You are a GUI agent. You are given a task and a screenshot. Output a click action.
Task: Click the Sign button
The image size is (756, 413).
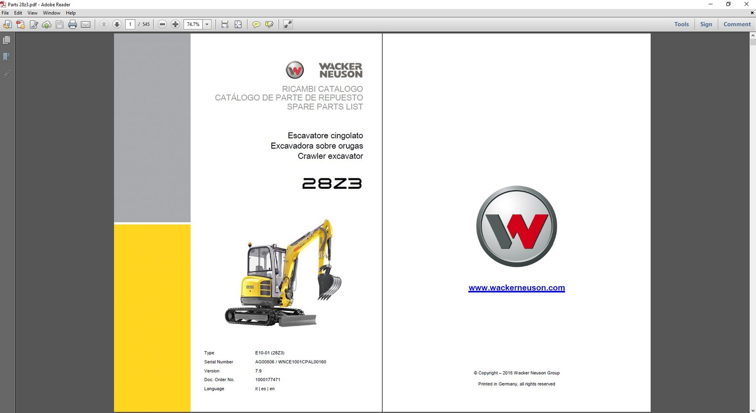pos(706,25)
